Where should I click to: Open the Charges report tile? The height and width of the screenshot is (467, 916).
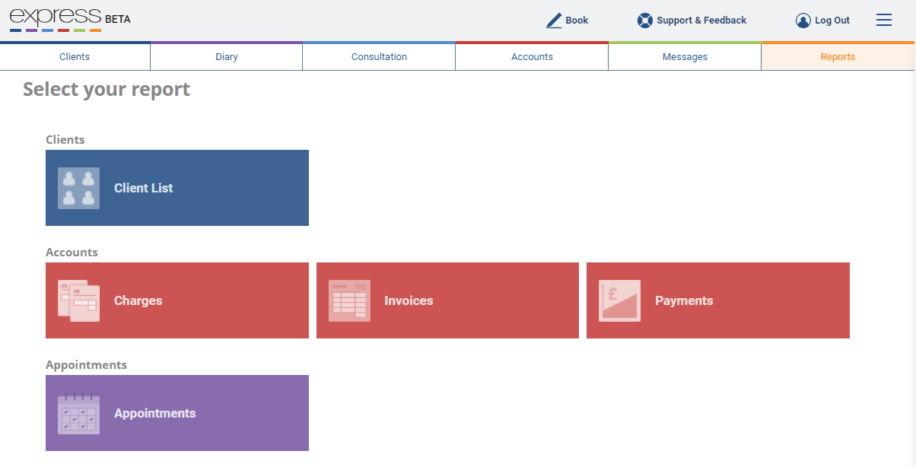click(177, 300)
